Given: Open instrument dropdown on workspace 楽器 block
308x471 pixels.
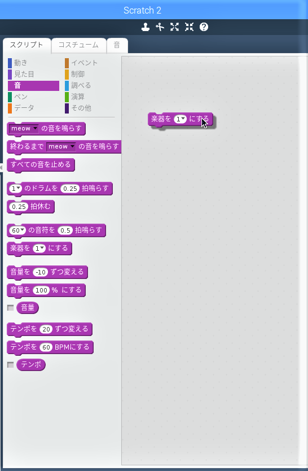Looking at the screenshot, I should (181, 119).
